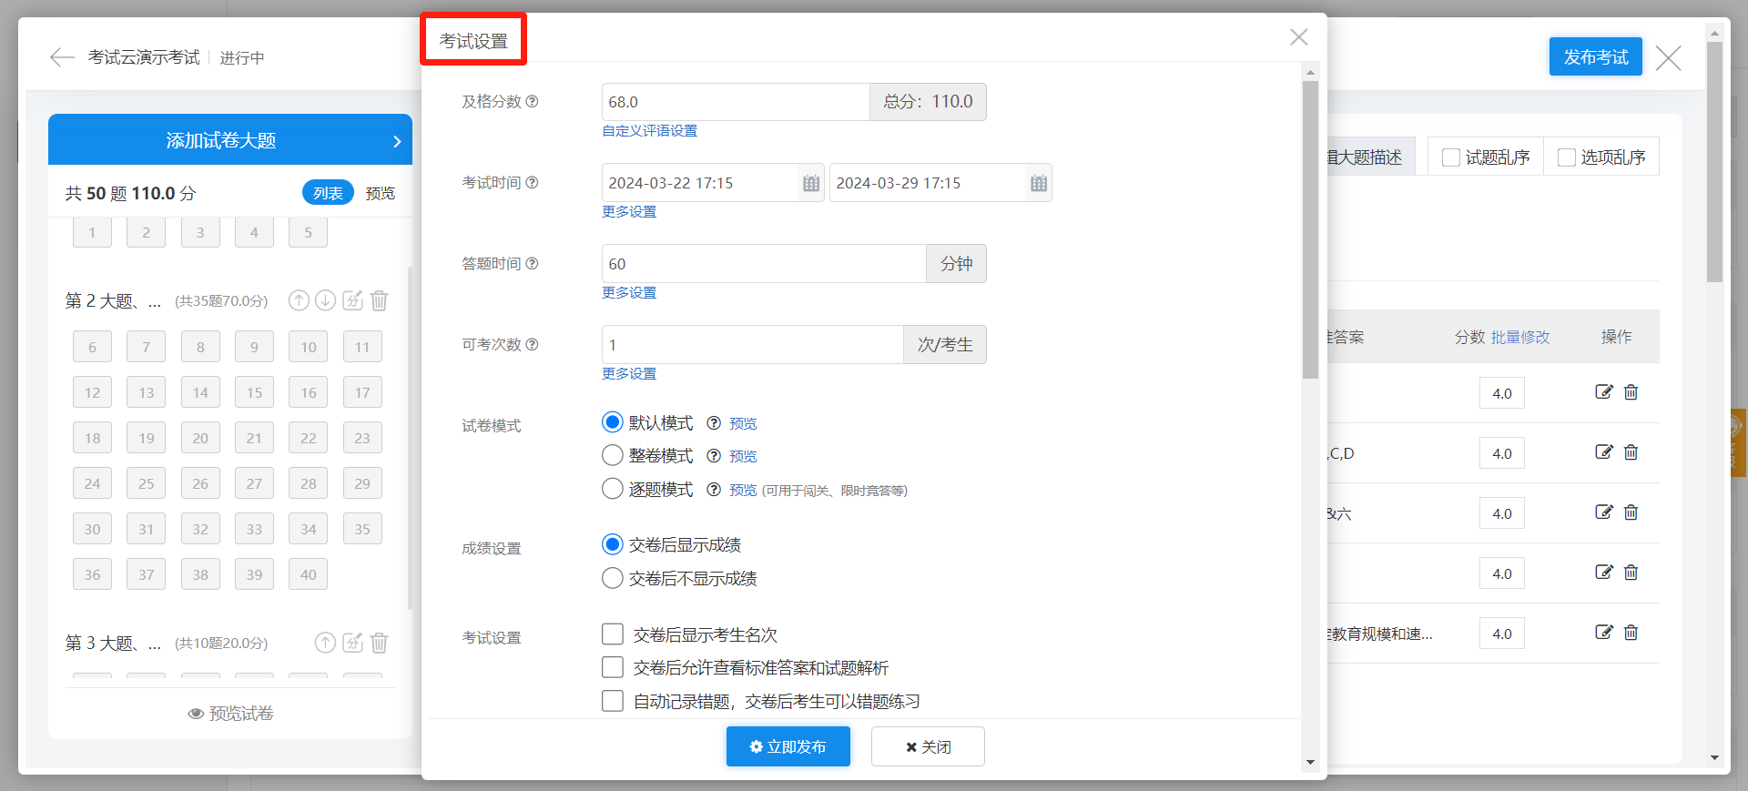Expand 更多设置 under 考试时间
Viewport: 1748px width, 791px height.
[628, 212]
